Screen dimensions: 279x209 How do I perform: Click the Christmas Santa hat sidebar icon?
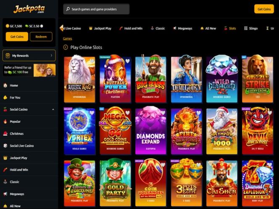(5, 134)
